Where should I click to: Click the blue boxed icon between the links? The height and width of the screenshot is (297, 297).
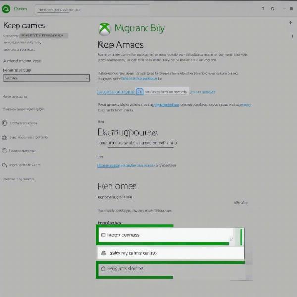point(140,92)
